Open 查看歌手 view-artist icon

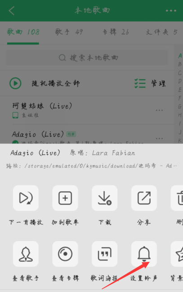pos(26,254)
